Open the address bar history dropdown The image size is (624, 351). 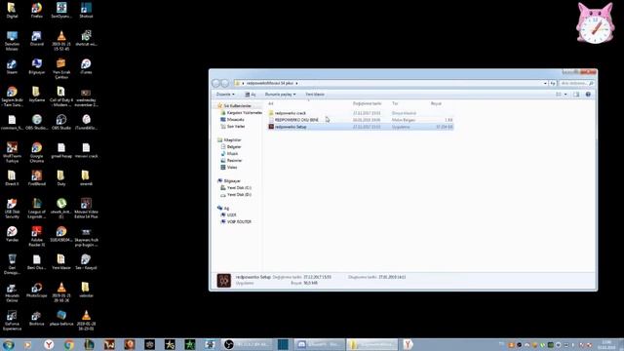[545, 83]
